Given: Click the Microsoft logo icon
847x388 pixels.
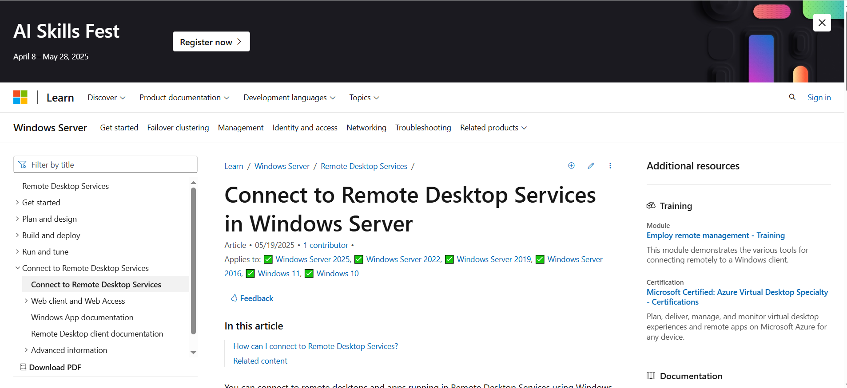Looking at the screenshot, I should [x=20, y=97].
